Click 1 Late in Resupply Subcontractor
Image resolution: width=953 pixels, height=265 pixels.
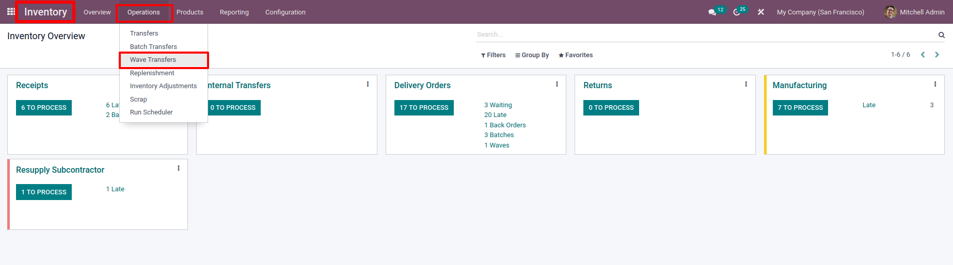click(x=115, y=189)
